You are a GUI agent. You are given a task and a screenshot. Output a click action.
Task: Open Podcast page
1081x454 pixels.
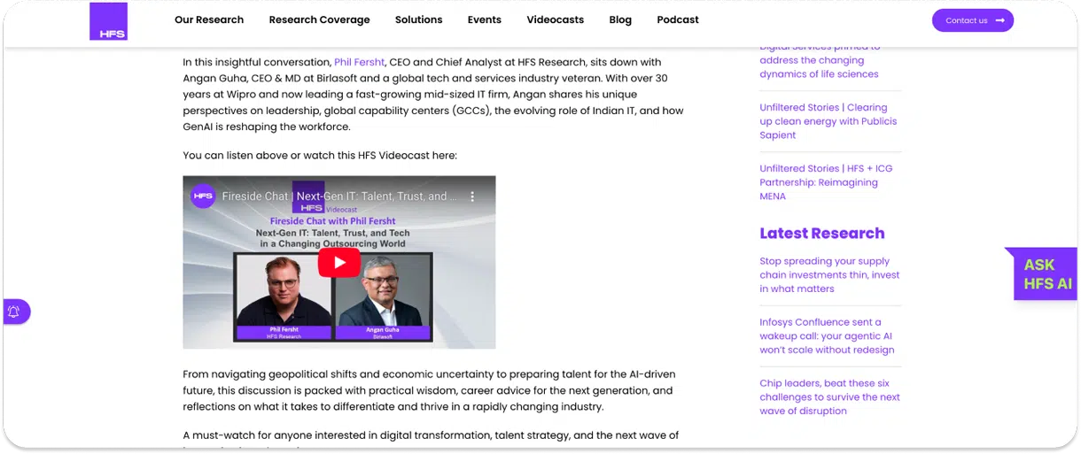[678, 19]
